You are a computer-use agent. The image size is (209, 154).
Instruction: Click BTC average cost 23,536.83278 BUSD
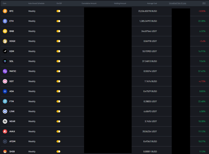(148, 11)
